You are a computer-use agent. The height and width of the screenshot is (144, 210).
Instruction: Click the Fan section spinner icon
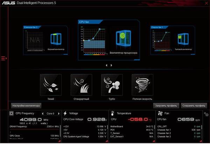pyautogui.click(x=160, y=113)
